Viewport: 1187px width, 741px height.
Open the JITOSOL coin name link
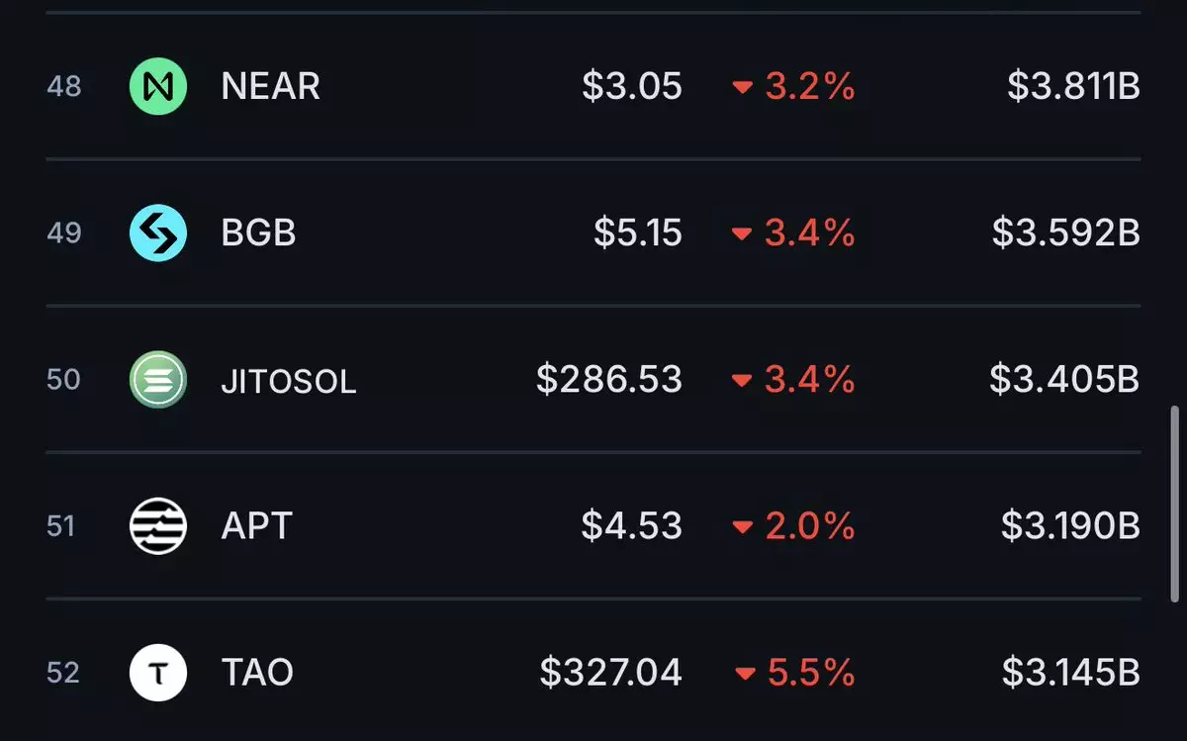click(x=289, y=381)
